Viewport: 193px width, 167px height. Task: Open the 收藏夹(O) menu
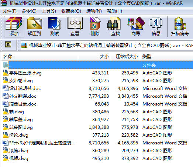tap(71, 11)
